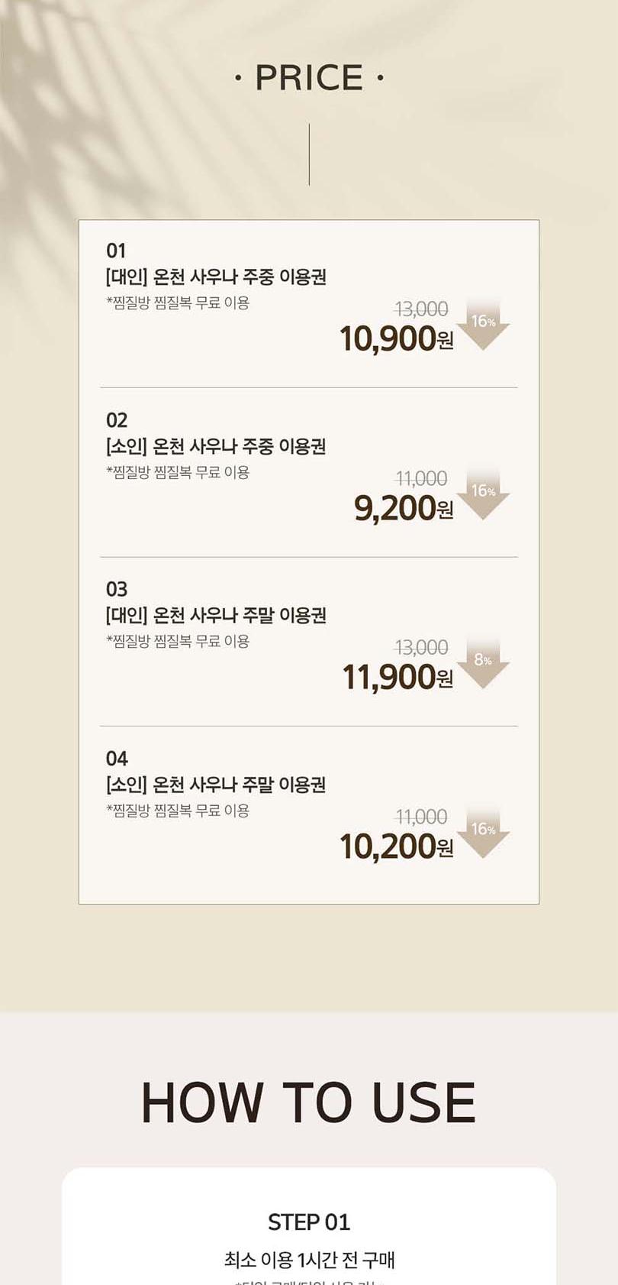Click the 16% discount arrow for item 01
Image resolution: width=618 pixels, height=1285 pixels.
click(x=483, y=324)
